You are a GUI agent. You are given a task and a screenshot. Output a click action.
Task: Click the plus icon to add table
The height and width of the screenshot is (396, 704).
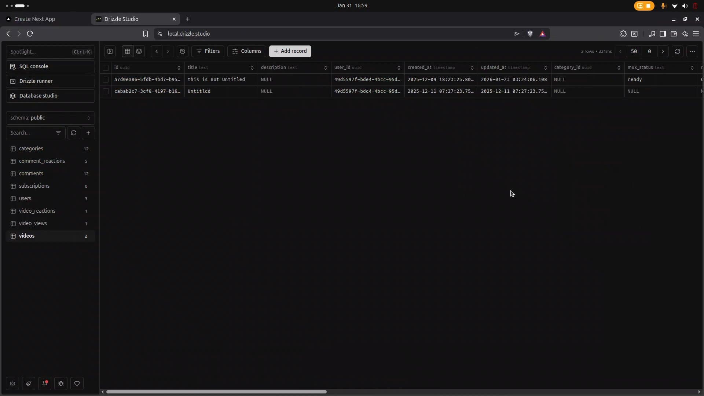pyautogui.click(x=88, y=133)
